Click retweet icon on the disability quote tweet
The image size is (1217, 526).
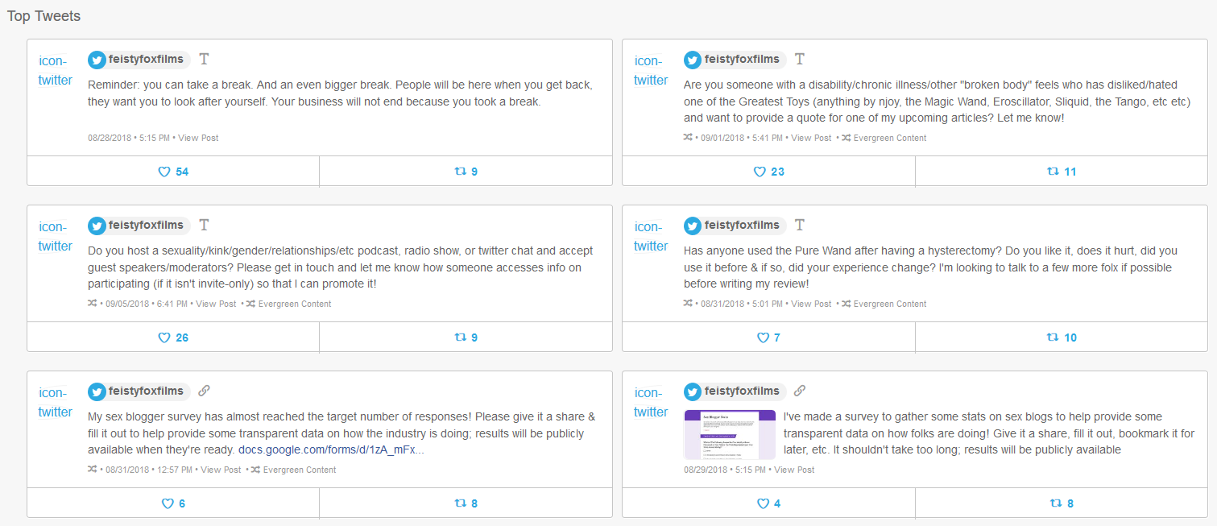[x=1053, y=172]
